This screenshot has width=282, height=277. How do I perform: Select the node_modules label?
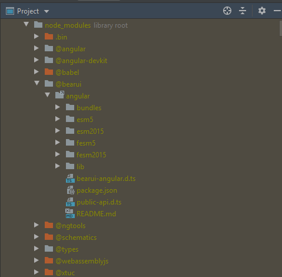[x=68, y=25]
